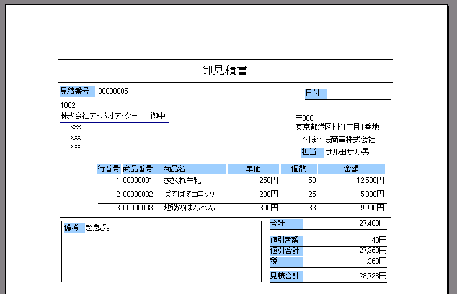Screen dimensions: 457x294
Task: Click the 商品名 column header
Action: pyautogui.click(x=174, y=169)
